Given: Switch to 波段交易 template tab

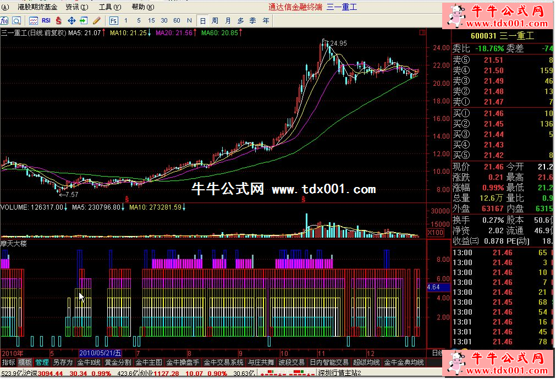Looking at the screenshot, I should 291,362.
